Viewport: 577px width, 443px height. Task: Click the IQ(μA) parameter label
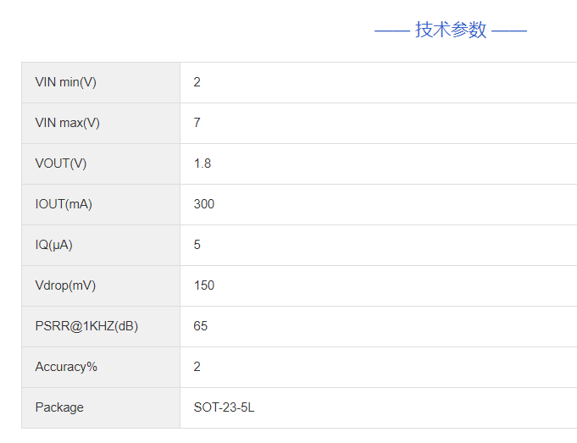point(53,245)
